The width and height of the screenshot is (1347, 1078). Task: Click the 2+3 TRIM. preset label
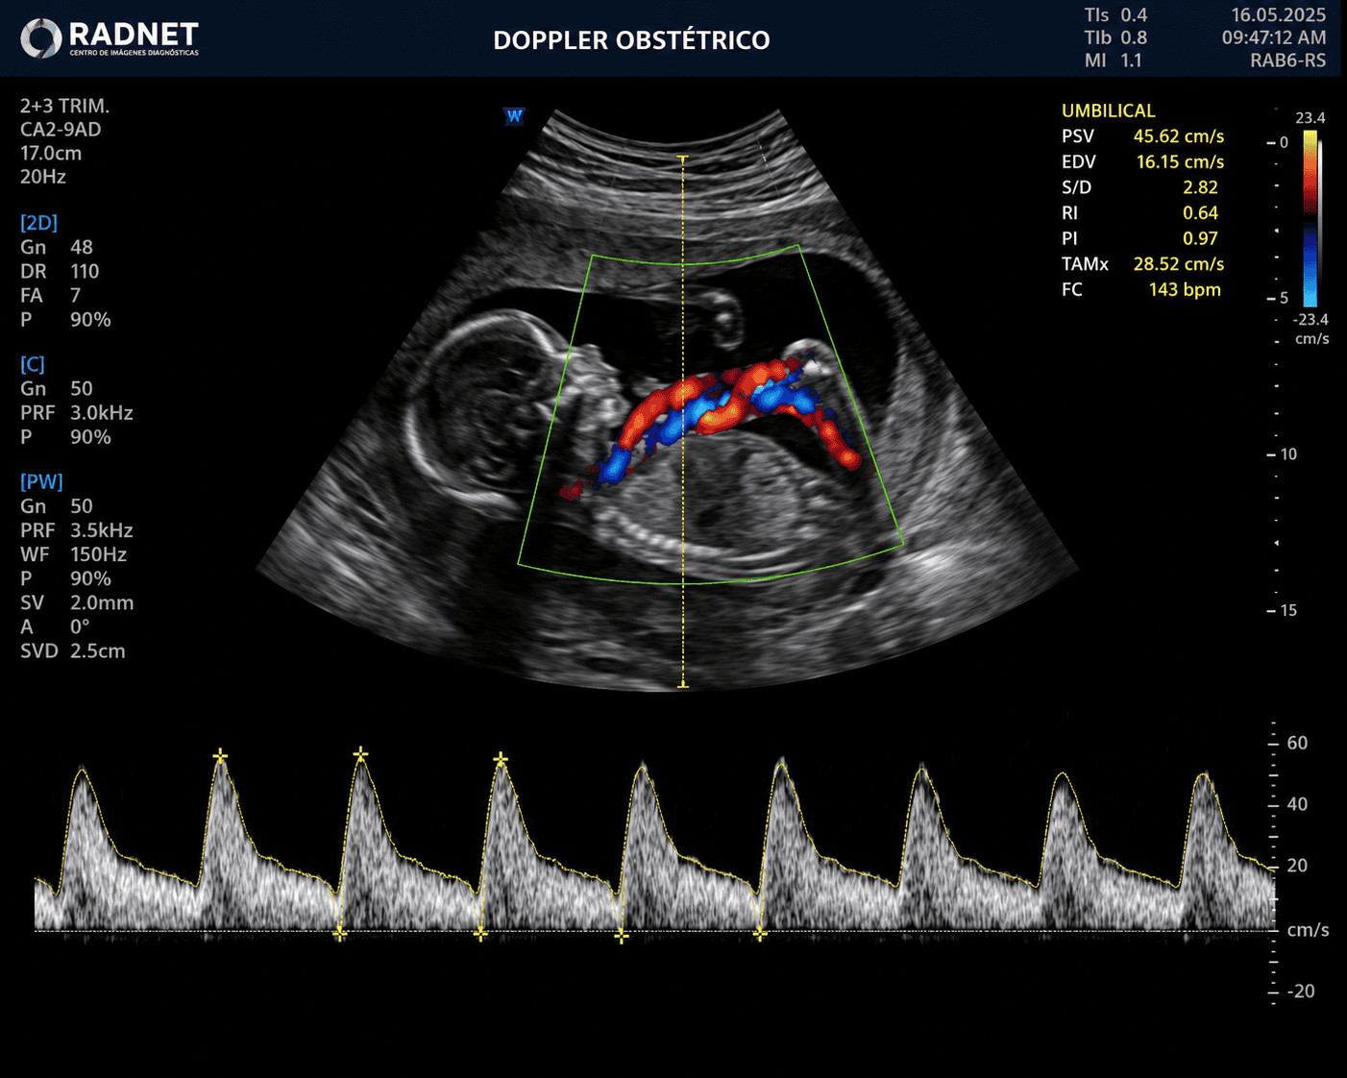click(x=64, y=106)
